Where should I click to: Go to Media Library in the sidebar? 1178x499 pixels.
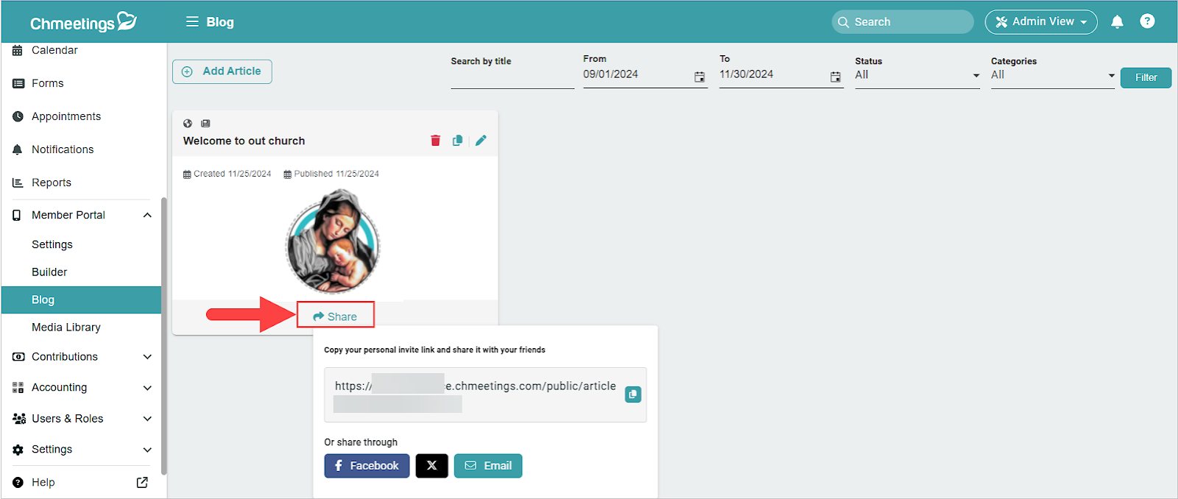coord(66,328)
